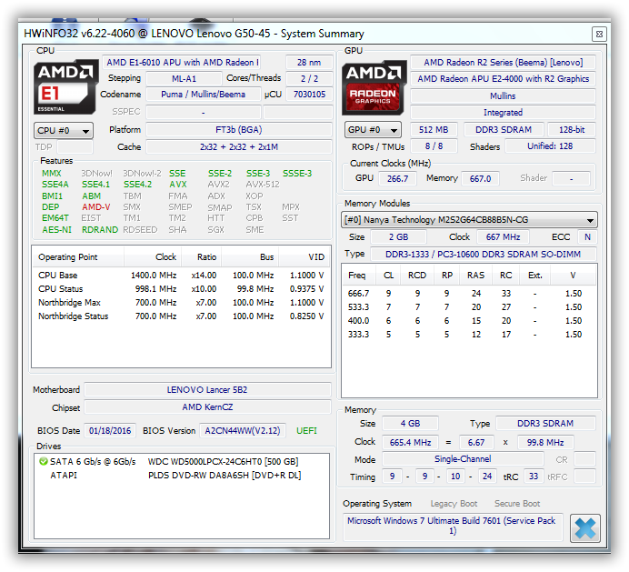Image resolution: width=629 pixels, height=572 pixels.
Task: Select the 533.3 MHz timing row
Action: (x=469, y=307)
